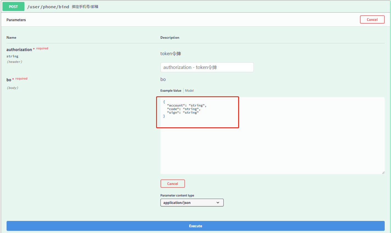Collapse the /user/phone/bind endpoint header
Image resolution: width=391 pixels, height=233 pixels.
click(196, 7)
